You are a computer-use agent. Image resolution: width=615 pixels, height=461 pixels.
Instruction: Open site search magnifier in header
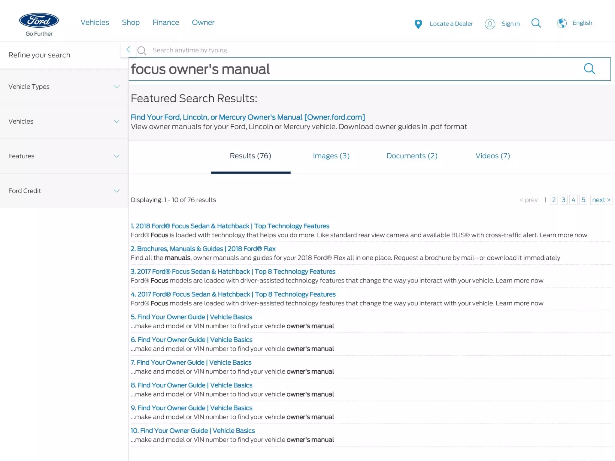pyautogui.click(x=536, y=23)
